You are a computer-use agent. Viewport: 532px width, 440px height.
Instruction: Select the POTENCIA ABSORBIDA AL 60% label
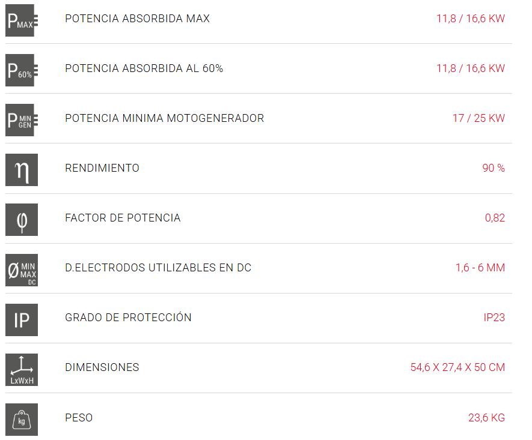pyautogui.click(x=144, y=68)
